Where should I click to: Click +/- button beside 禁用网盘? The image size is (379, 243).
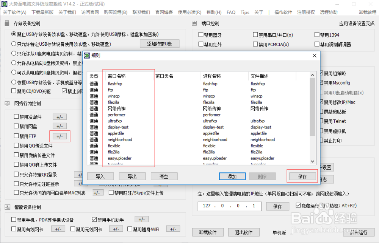pyautogui.click(x=60, y=126)
